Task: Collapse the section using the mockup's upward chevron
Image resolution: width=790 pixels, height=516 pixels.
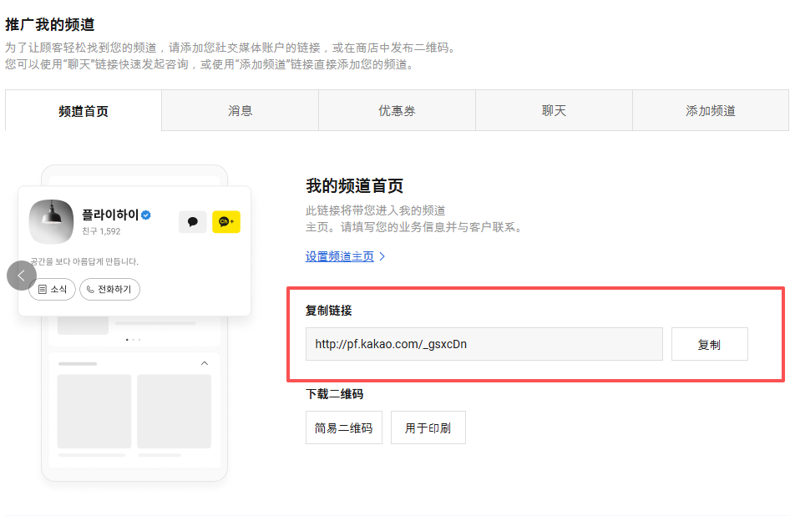Action: coord(205,363)
